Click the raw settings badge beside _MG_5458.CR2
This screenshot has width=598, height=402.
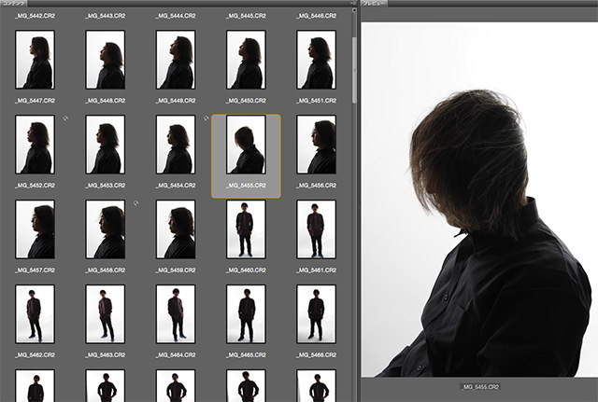coord(136,203)
